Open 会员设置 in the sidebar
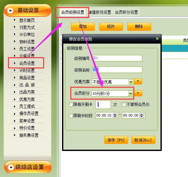Image resolution: width=188 pixels, height=177 pixels. (27, 63)
